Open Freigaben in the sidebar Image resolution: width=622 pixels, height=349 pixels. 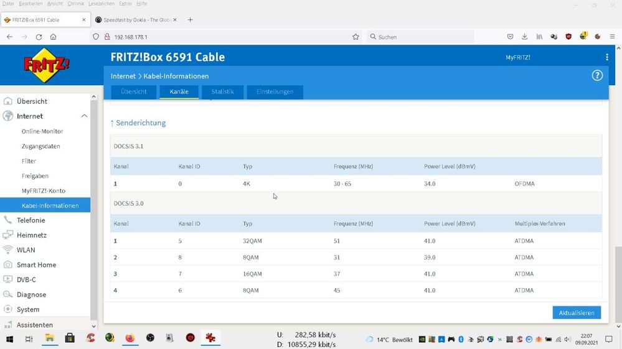click(35, 176)
